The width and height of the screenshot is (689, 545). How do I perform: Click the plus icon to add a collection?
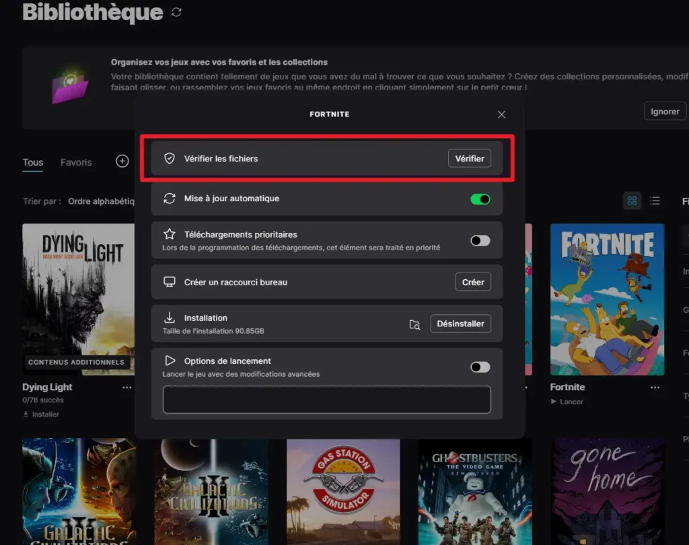coord(122,161)
